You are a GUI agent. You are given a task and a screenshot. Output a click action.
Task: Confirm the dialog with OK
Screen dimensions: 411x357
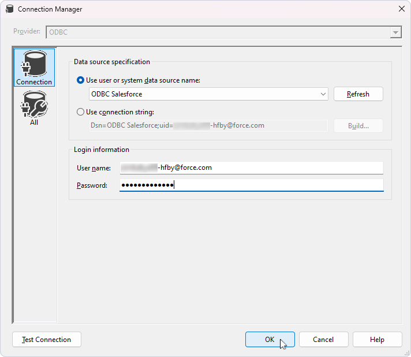pos(270,340)
